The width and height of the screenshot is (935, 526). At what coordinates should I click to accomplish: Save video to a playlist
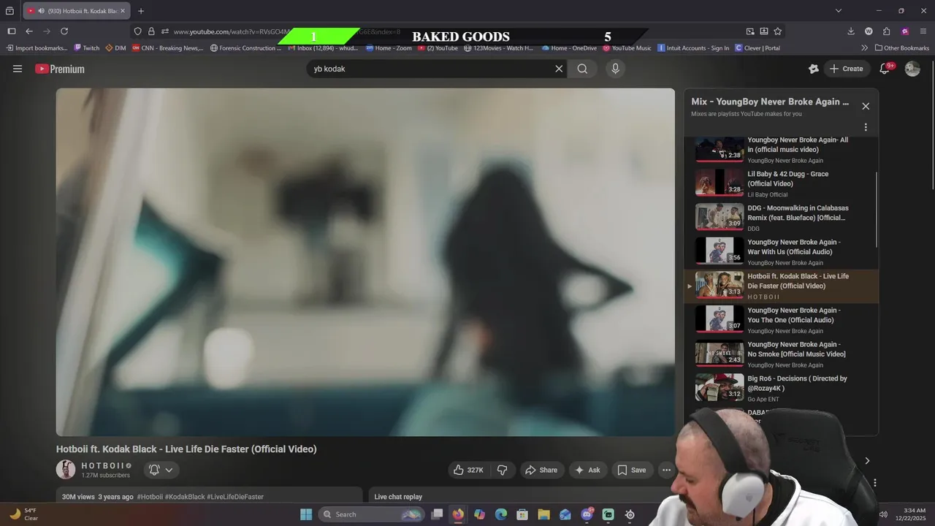(632, 470)
